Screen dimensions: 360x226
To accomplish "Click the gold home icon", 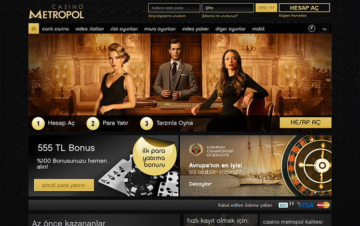I will click(34, 29).
